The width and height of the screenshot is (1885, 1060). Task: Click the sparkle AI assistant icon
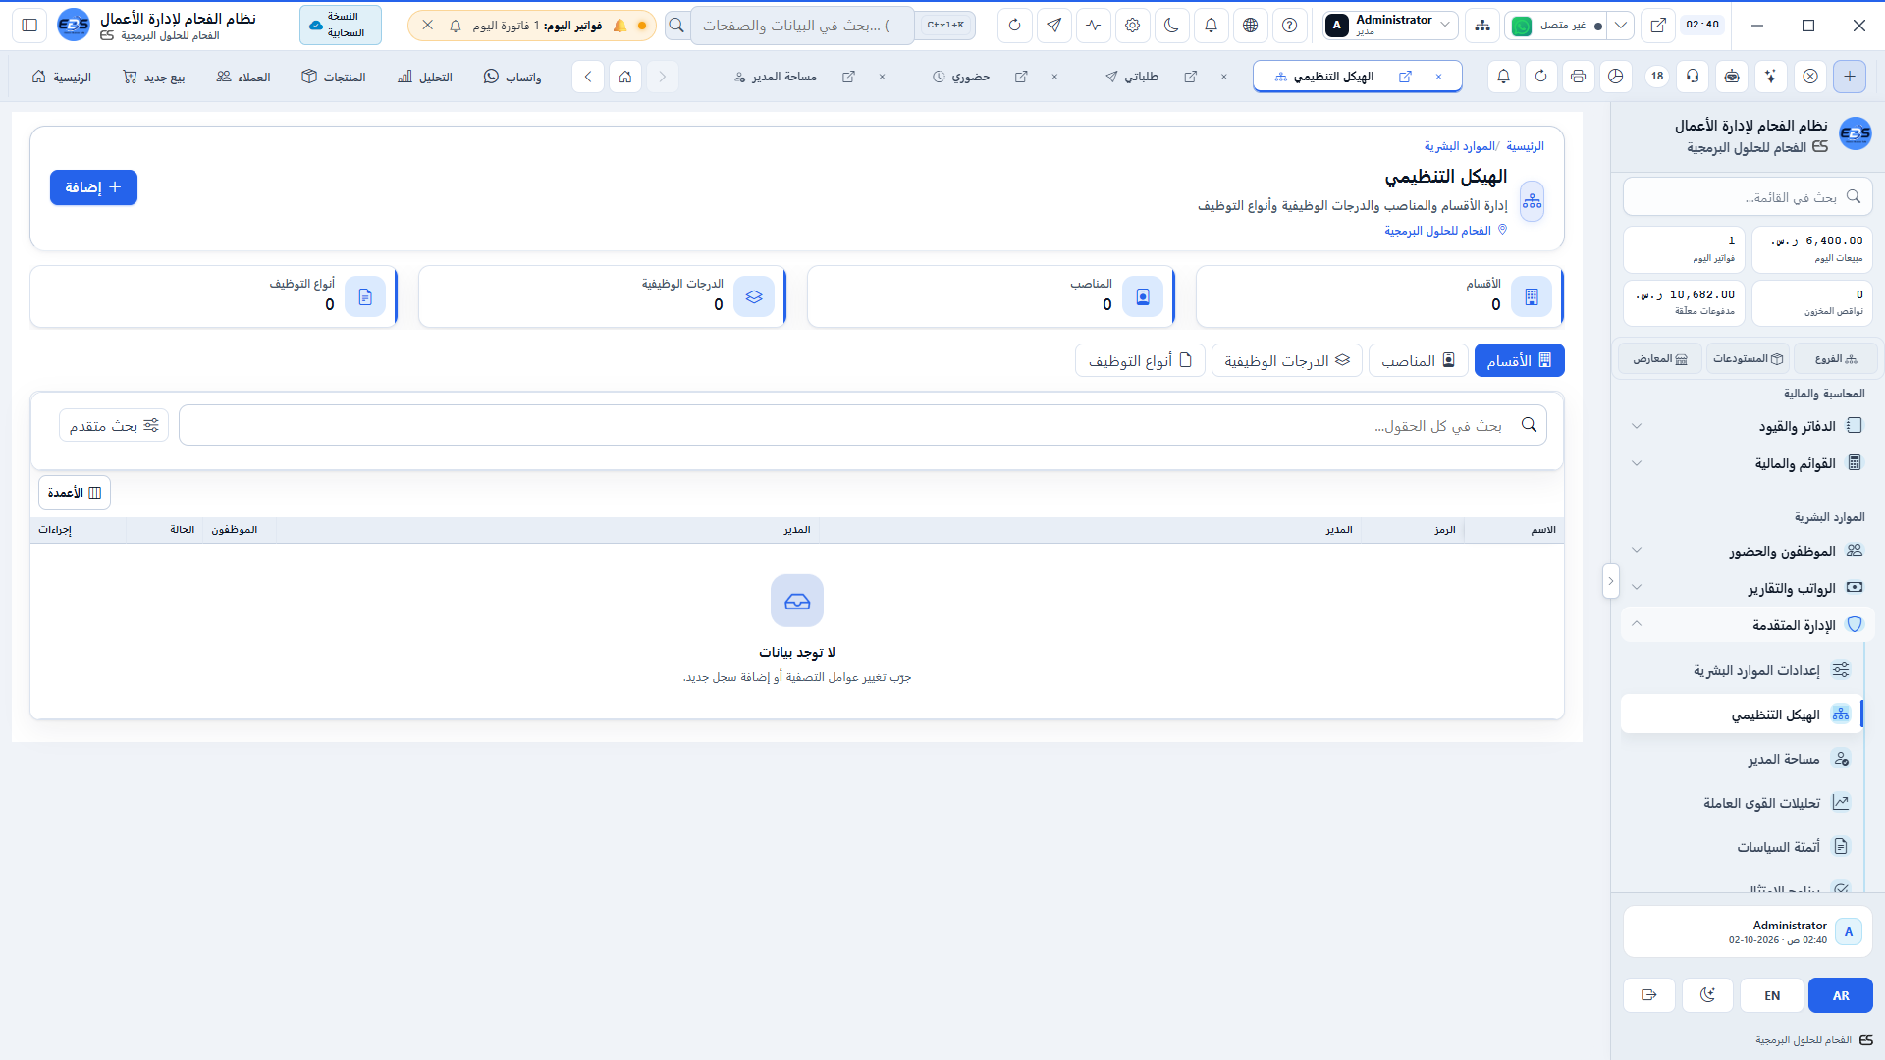pos(1770,77)
